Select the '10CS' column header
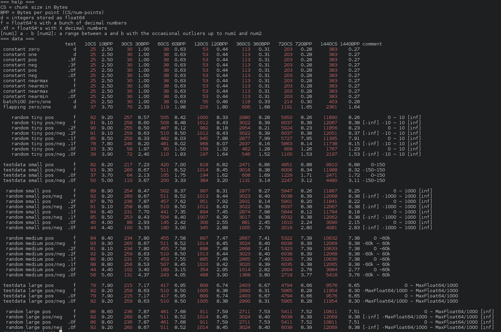Screen dimensions: 501x332 pyautogui.click(x=90, y=44)
